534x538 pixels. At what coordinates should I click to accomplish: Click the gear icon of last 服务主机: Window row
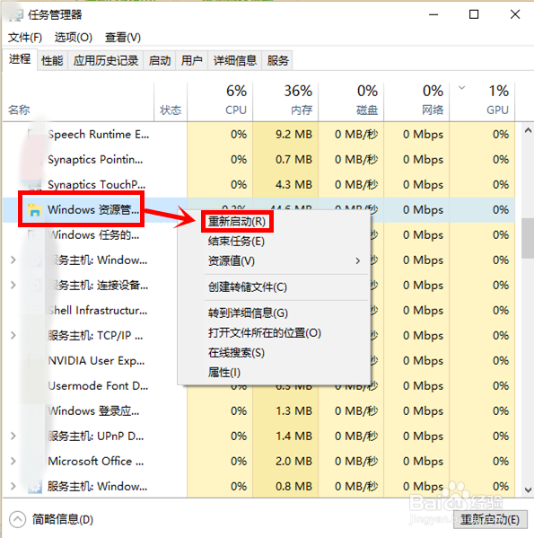35,487
